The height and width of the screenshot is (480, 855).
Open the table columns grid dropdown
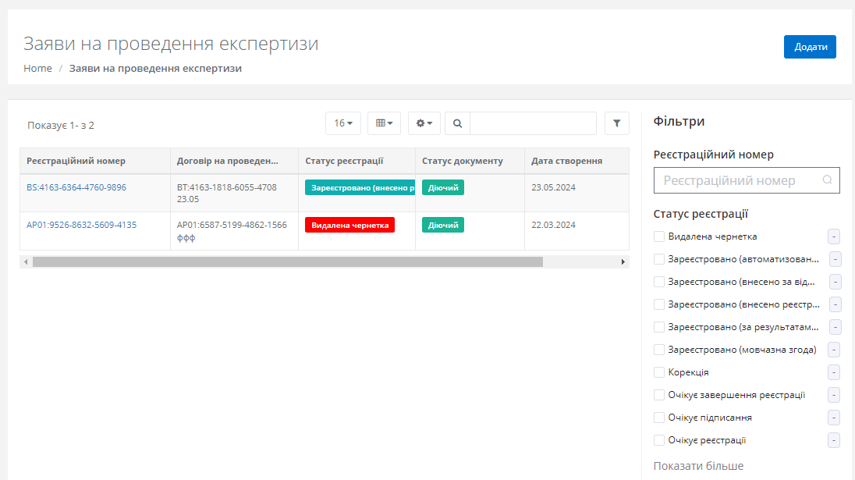pos(384,123)
